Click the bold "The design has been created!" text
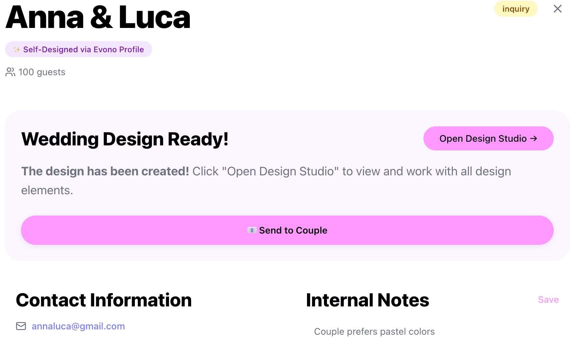576x353 pixels. [105, 171]
